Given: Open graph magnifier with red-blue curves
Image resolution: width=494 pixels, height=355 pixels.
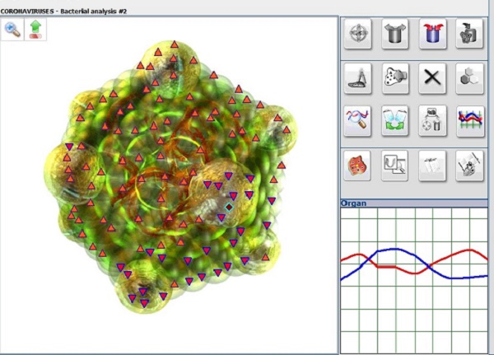Looking at the screenshot, I should [359, 121].
